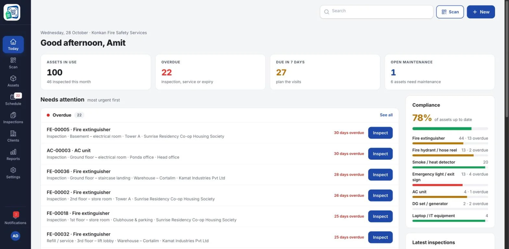Inspect asset FE-00002

(x=380, y=196)
